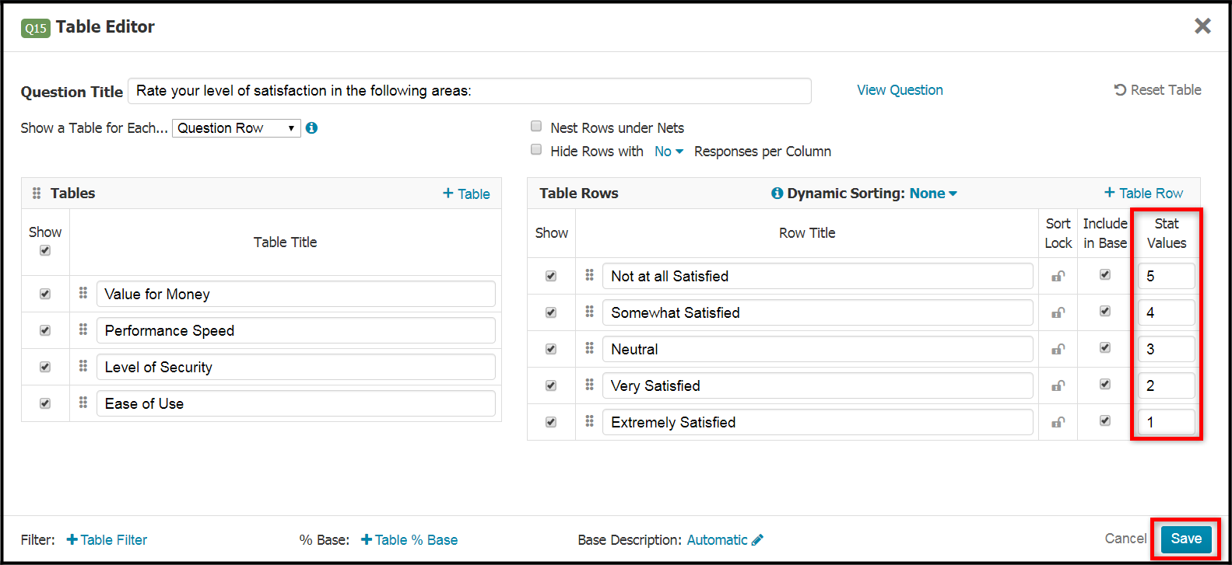Add a new row with + Table Row
Image resolution: width=1232 pixels, height=565 pixels.
(1143, 194)
